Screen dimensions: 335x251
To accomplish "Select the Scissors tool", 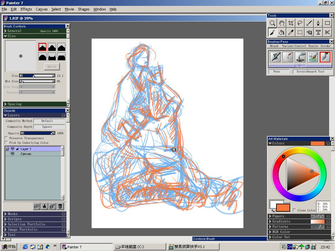I will pyautogui.click(x=327, y=32).
